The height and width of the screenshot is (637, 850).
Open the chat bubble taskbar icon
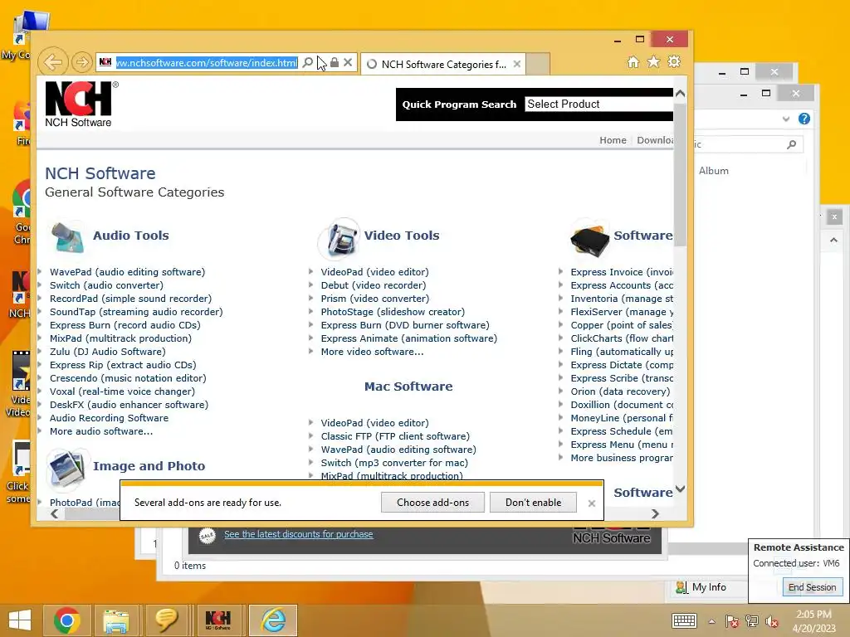(166, 620)
